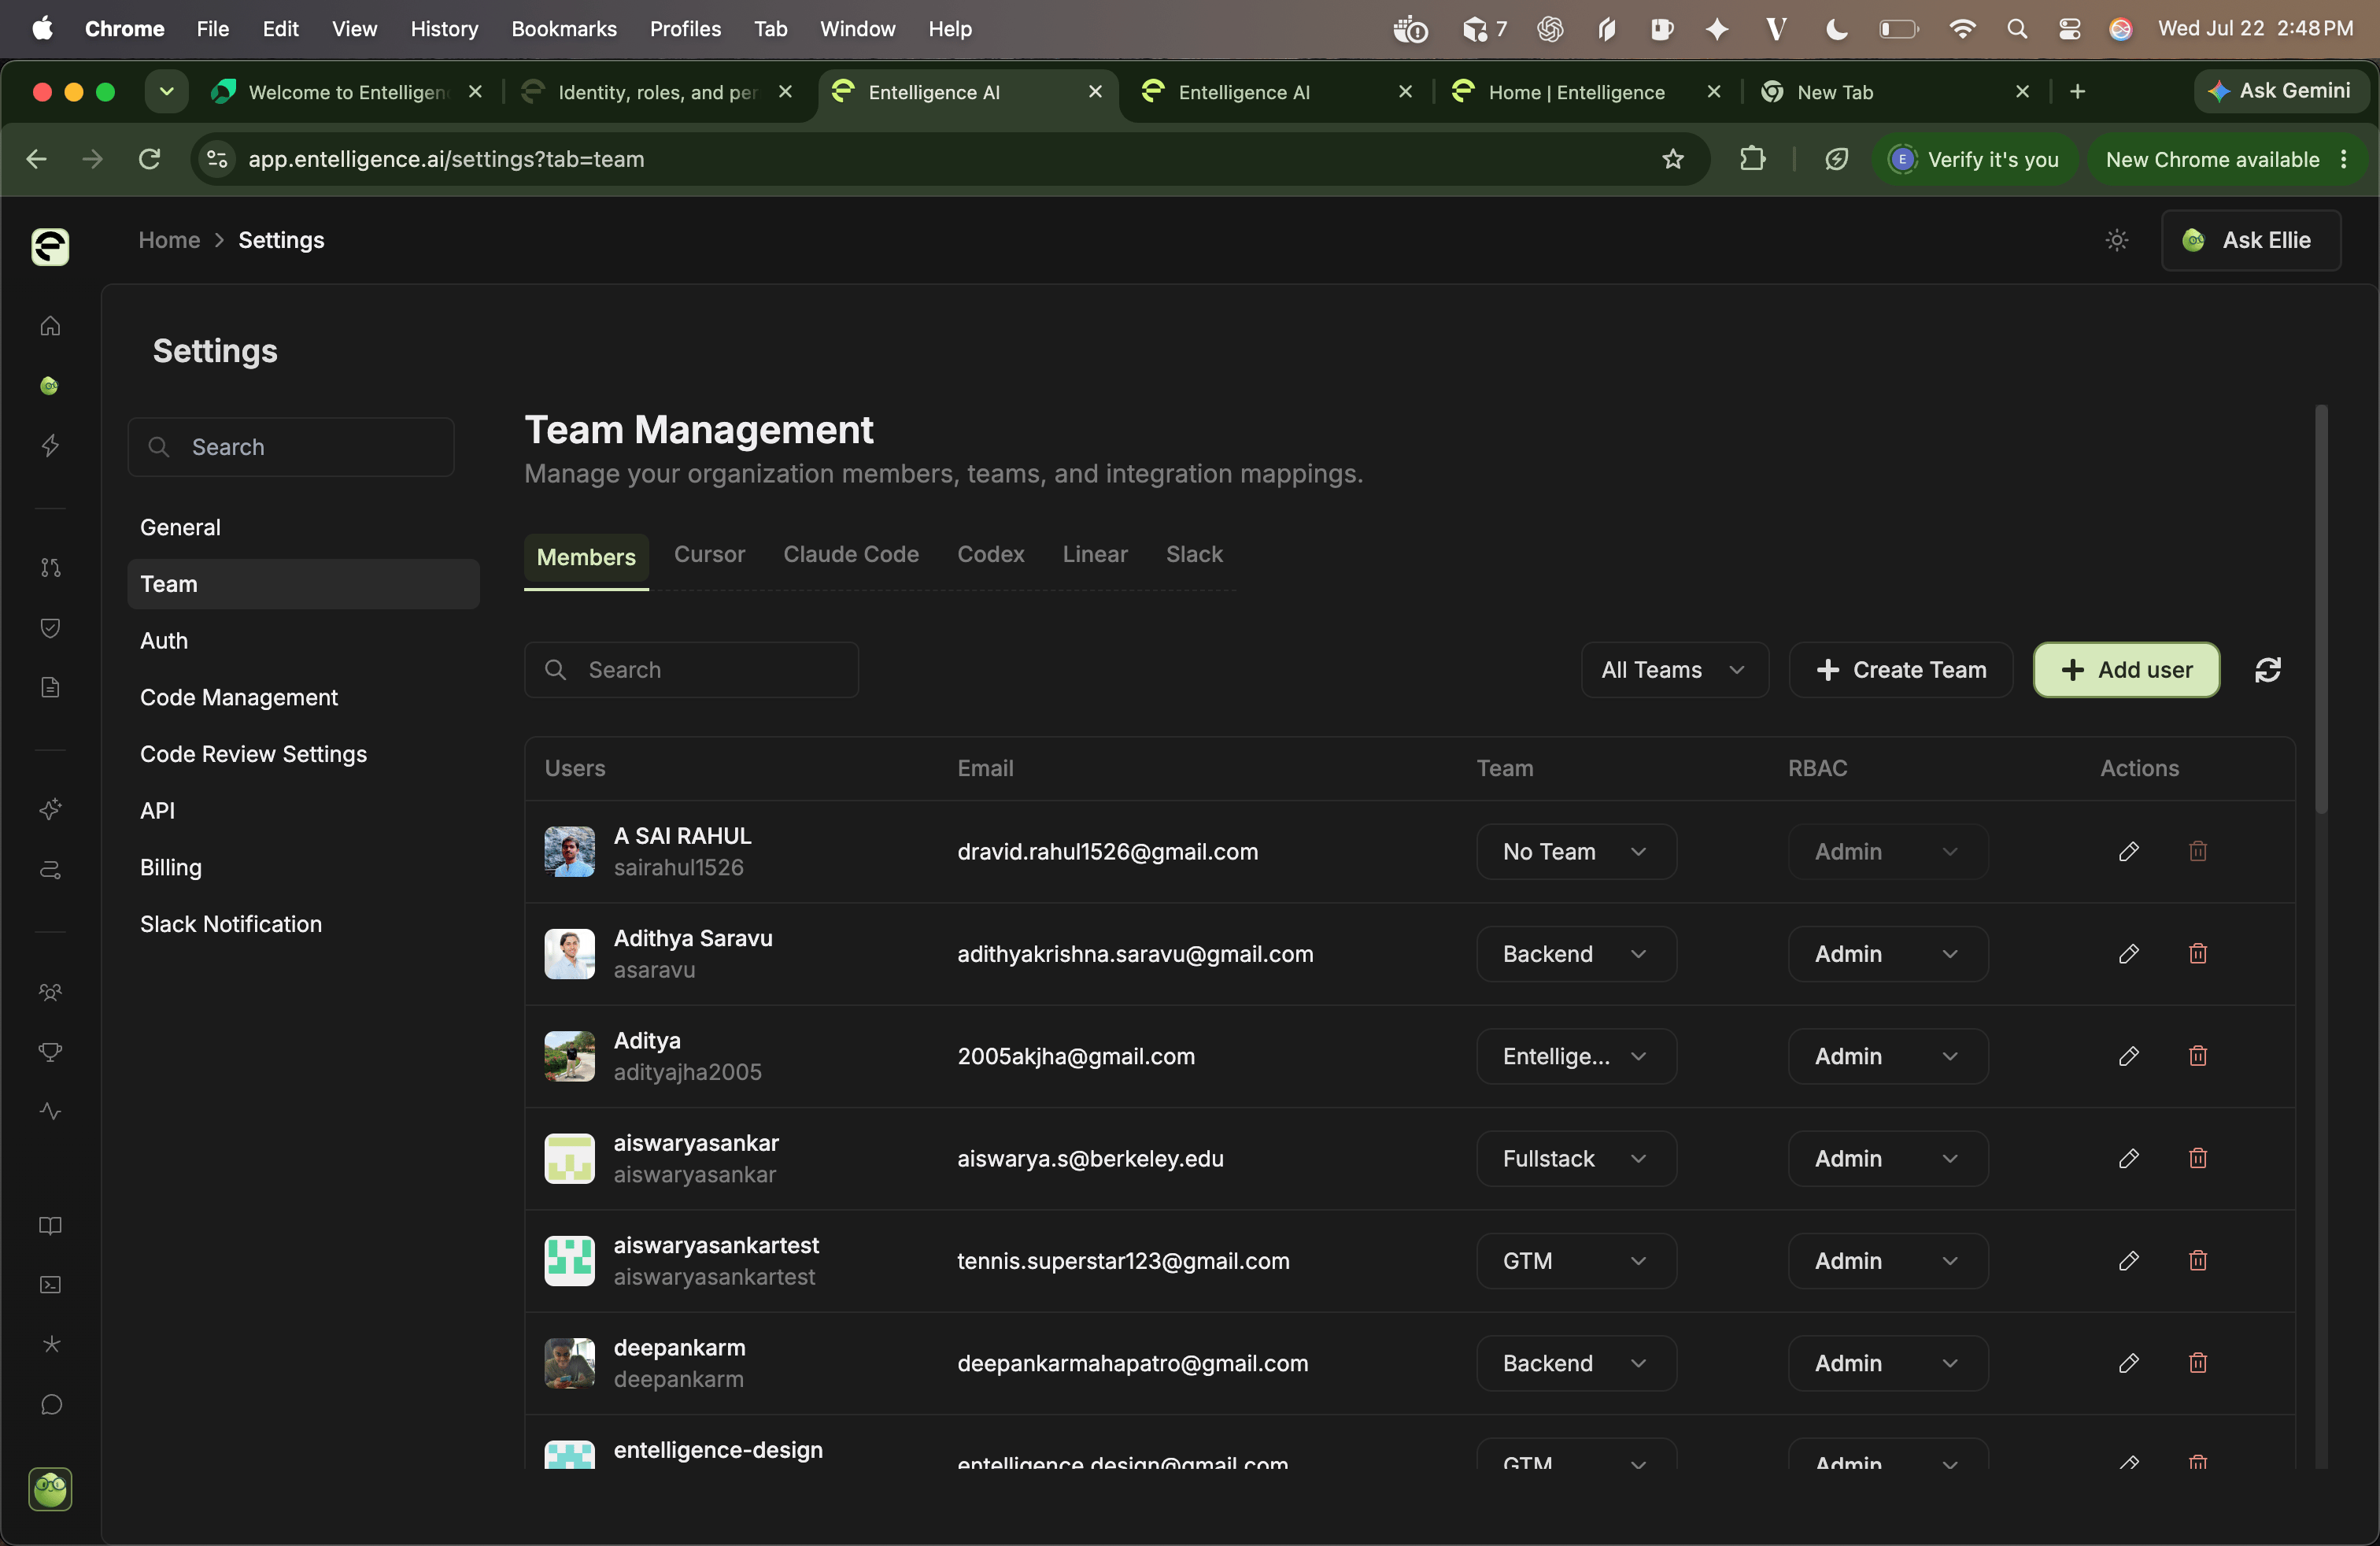Click the Ask Gemini button
This screenshot has height=1546, width=2380.
2281,91
